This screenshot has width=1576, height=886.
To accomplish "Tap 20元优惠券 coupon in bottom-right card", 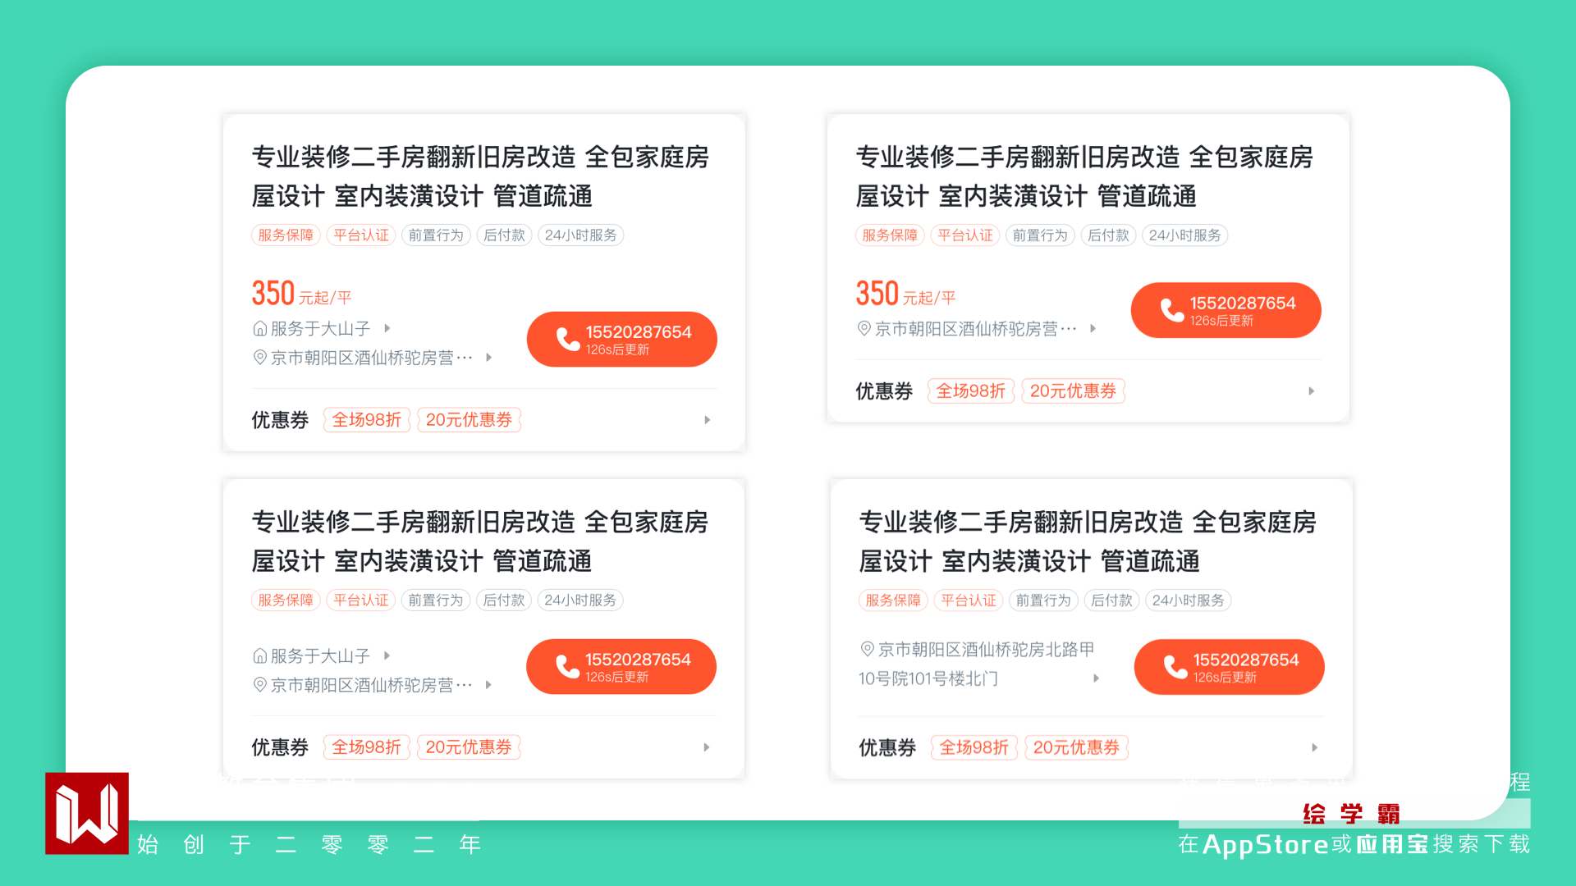I will point(1076,747).
